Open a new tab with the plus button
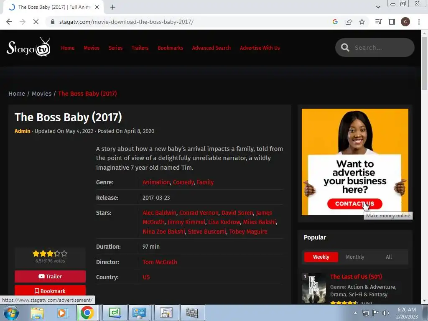Screen dimensions: 428x321 tap(113, 8)
